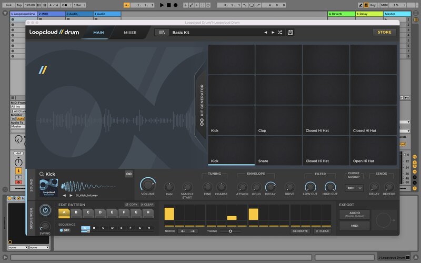
Task: Open sample search magnifier beside Kick
Action: click(x=42, y=174)
